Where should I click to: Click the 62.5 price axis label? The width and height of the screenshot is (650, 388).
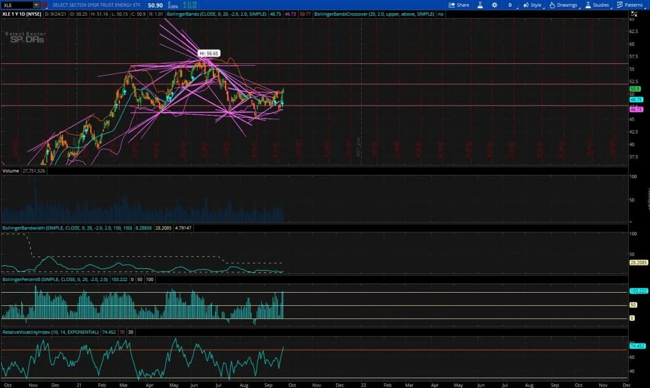[x=633, y=30]
